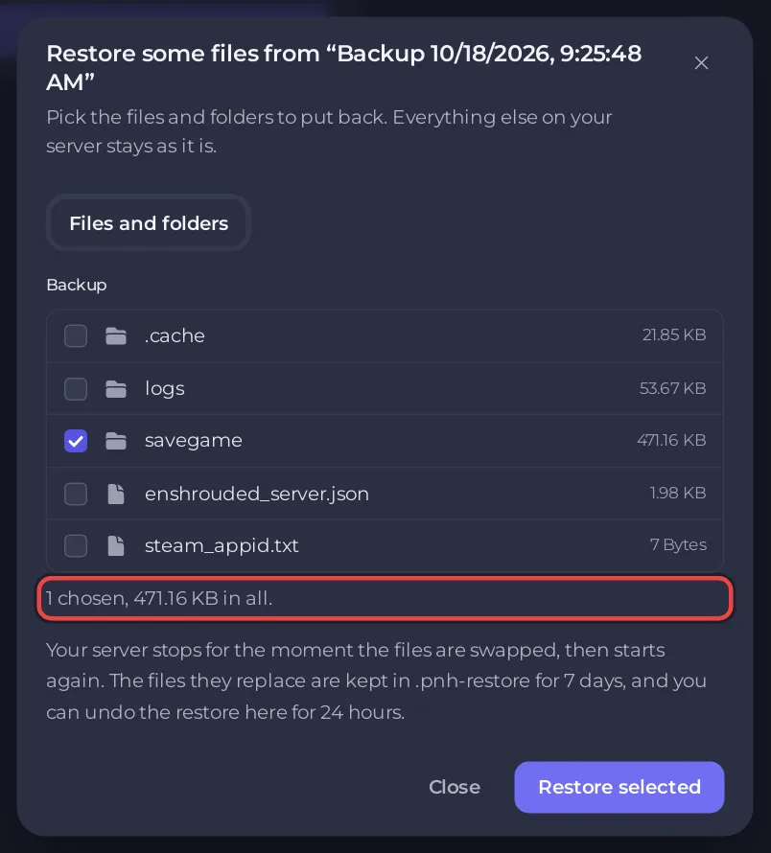Viewport: 771px width, 853px height.
Task: Uncheck the savegame folder checkbox
Action: (x=76, y=441)
